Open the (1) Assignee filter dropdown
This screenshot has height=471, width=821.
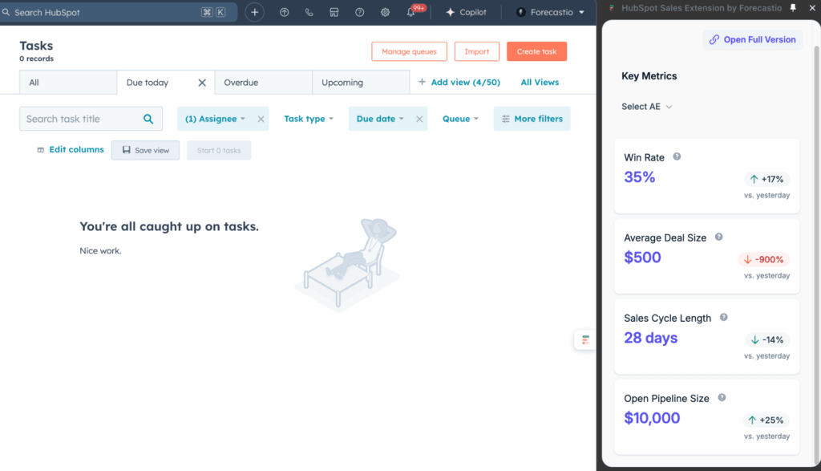pos(215,119)
